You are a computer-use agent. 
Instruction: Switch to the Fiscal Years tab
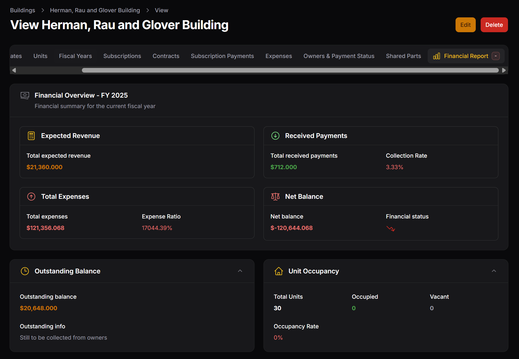coord(75,56)
